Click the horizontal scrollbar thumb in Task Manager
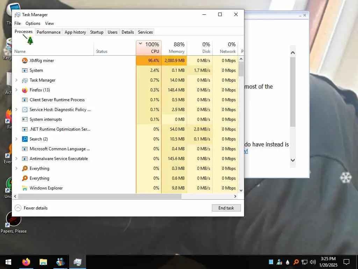This screenshot has width=358, height=269. click(x=100, y=196)
